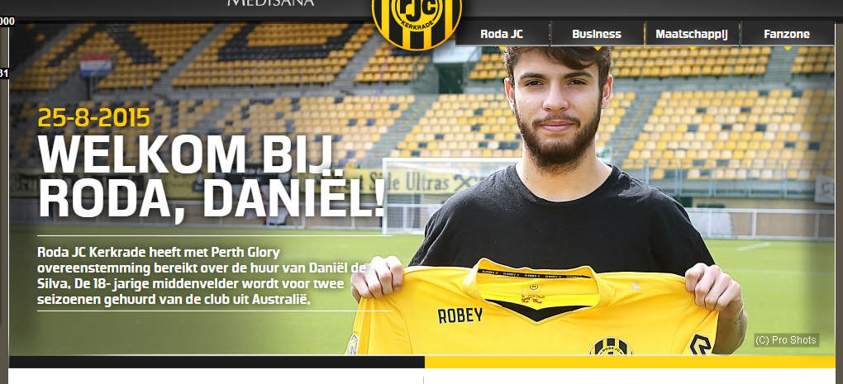Open the Welkom bij Roda, Daniël headline

(x=212, y=176)
